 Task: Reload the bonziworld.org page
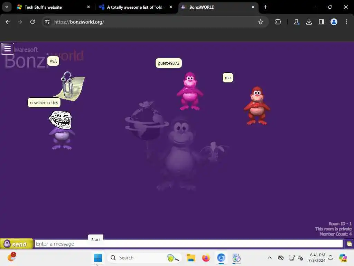click(x=32, y=22)
